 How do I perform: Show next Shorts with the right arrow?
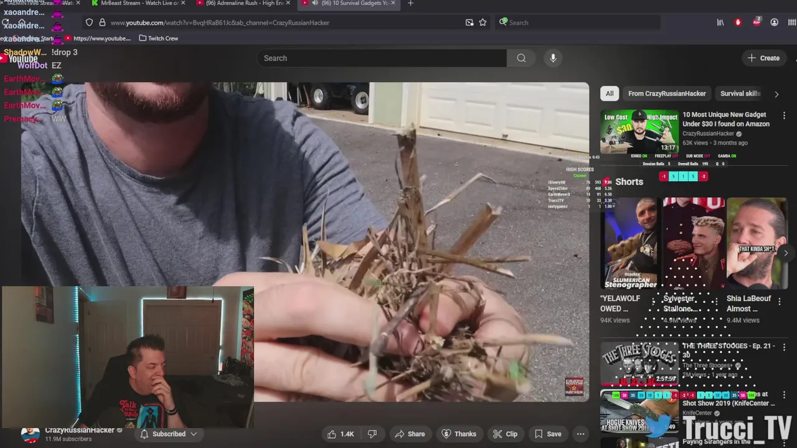785,253
